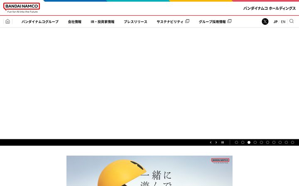Select the third active carousel dot
This screenshot has height=186, width=299.
tap(249, 142)
